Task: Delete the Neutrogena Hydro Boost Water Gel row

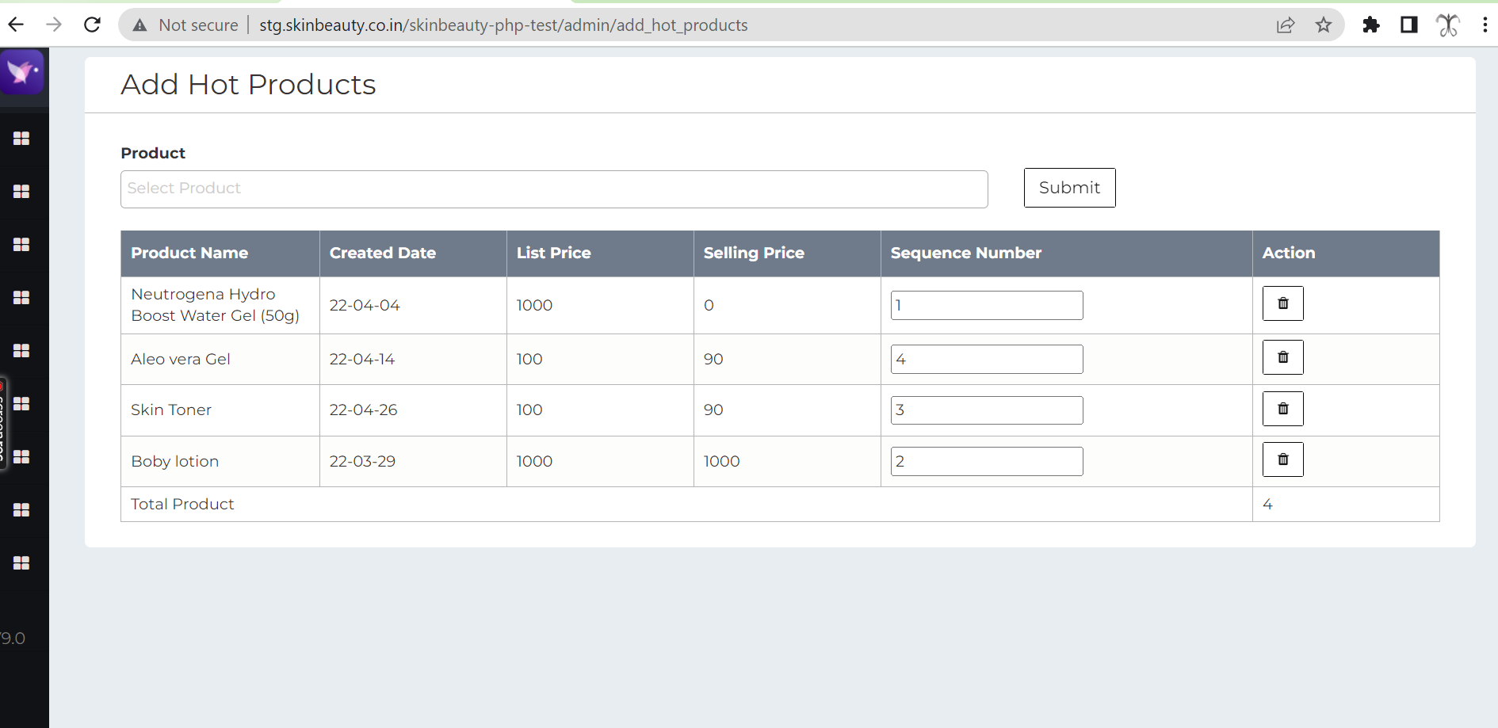Action: coord(1282,303)
